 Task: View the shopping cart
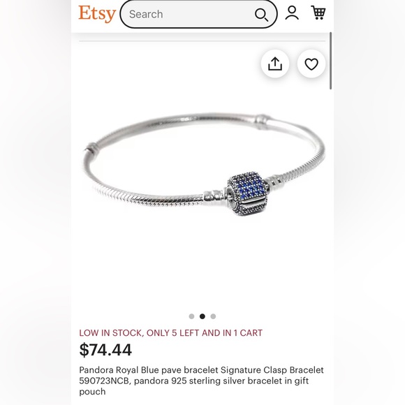(x=318, y=13)
